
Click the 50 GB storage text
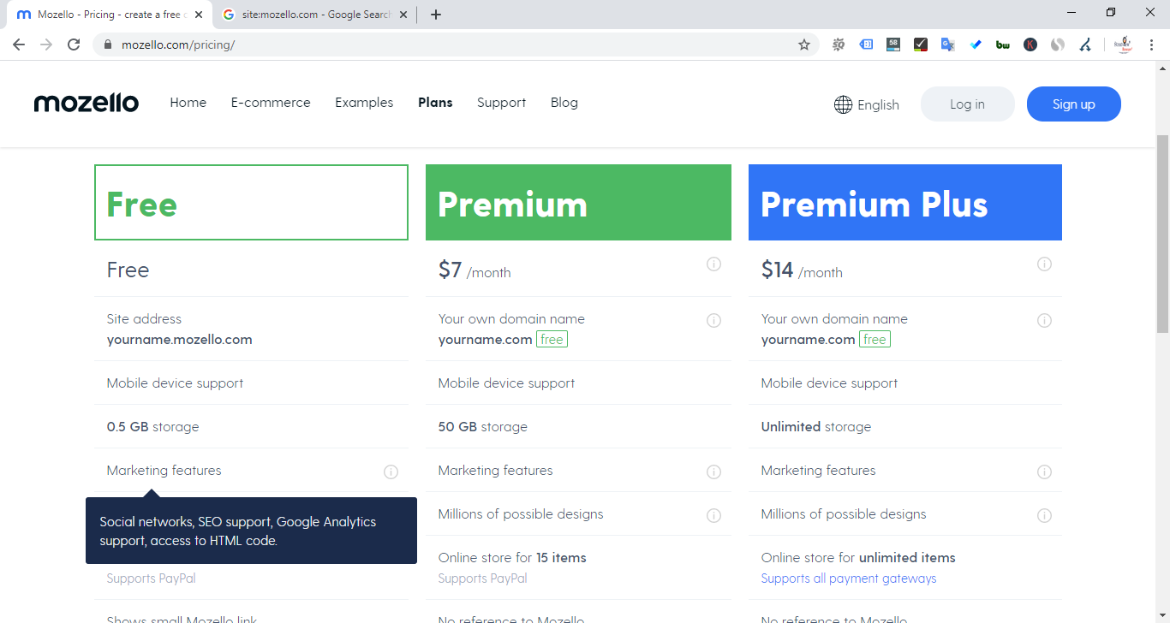coord(483,427)
